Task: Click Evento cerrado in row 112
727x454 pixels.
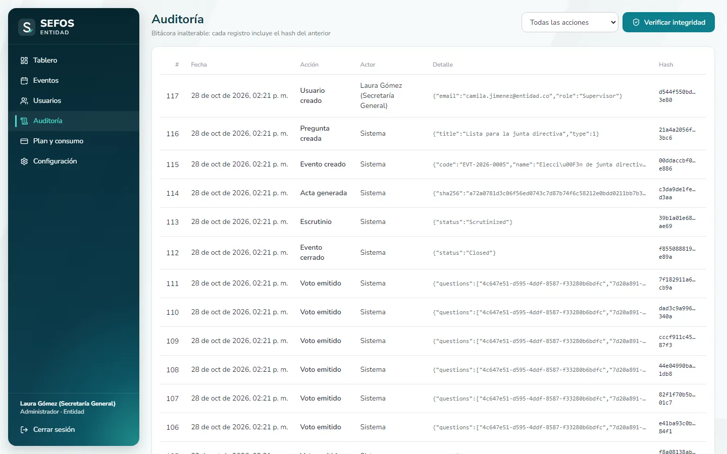Action: pos(312,253)
